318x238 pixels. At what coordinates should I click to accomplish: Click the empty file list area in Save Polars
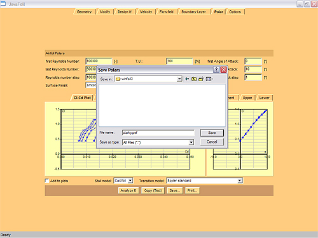162,105
